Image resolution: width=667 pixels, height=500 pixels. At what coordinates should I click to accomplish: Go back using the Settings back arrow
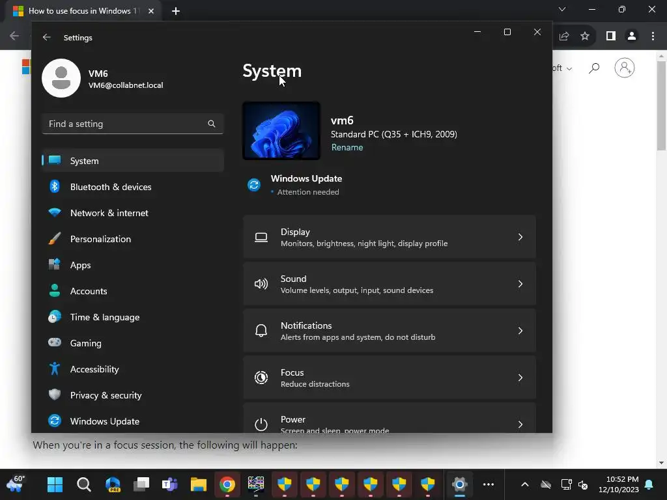tap(46, 37)
